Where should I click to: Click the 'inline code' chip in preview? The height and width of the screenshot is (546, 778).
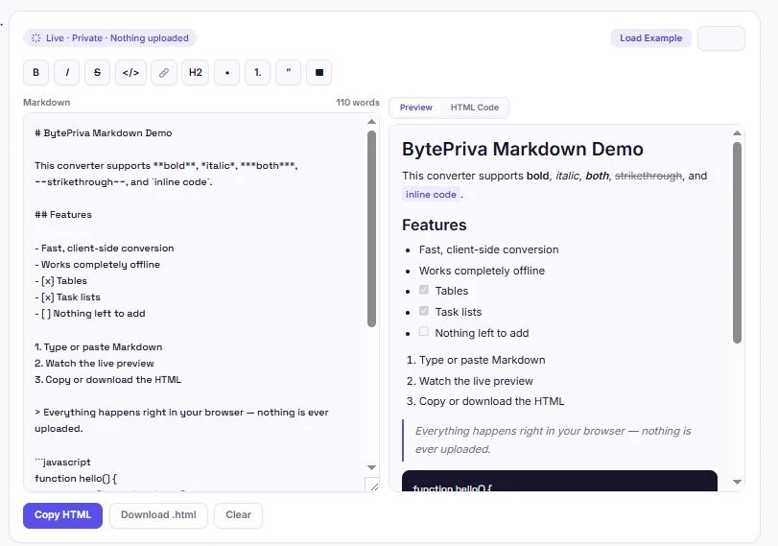[431, 195]
